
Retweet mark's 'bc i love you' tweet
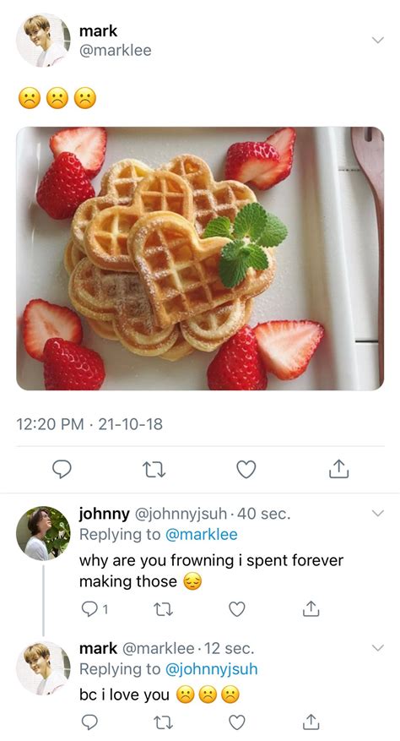[164, 722]
